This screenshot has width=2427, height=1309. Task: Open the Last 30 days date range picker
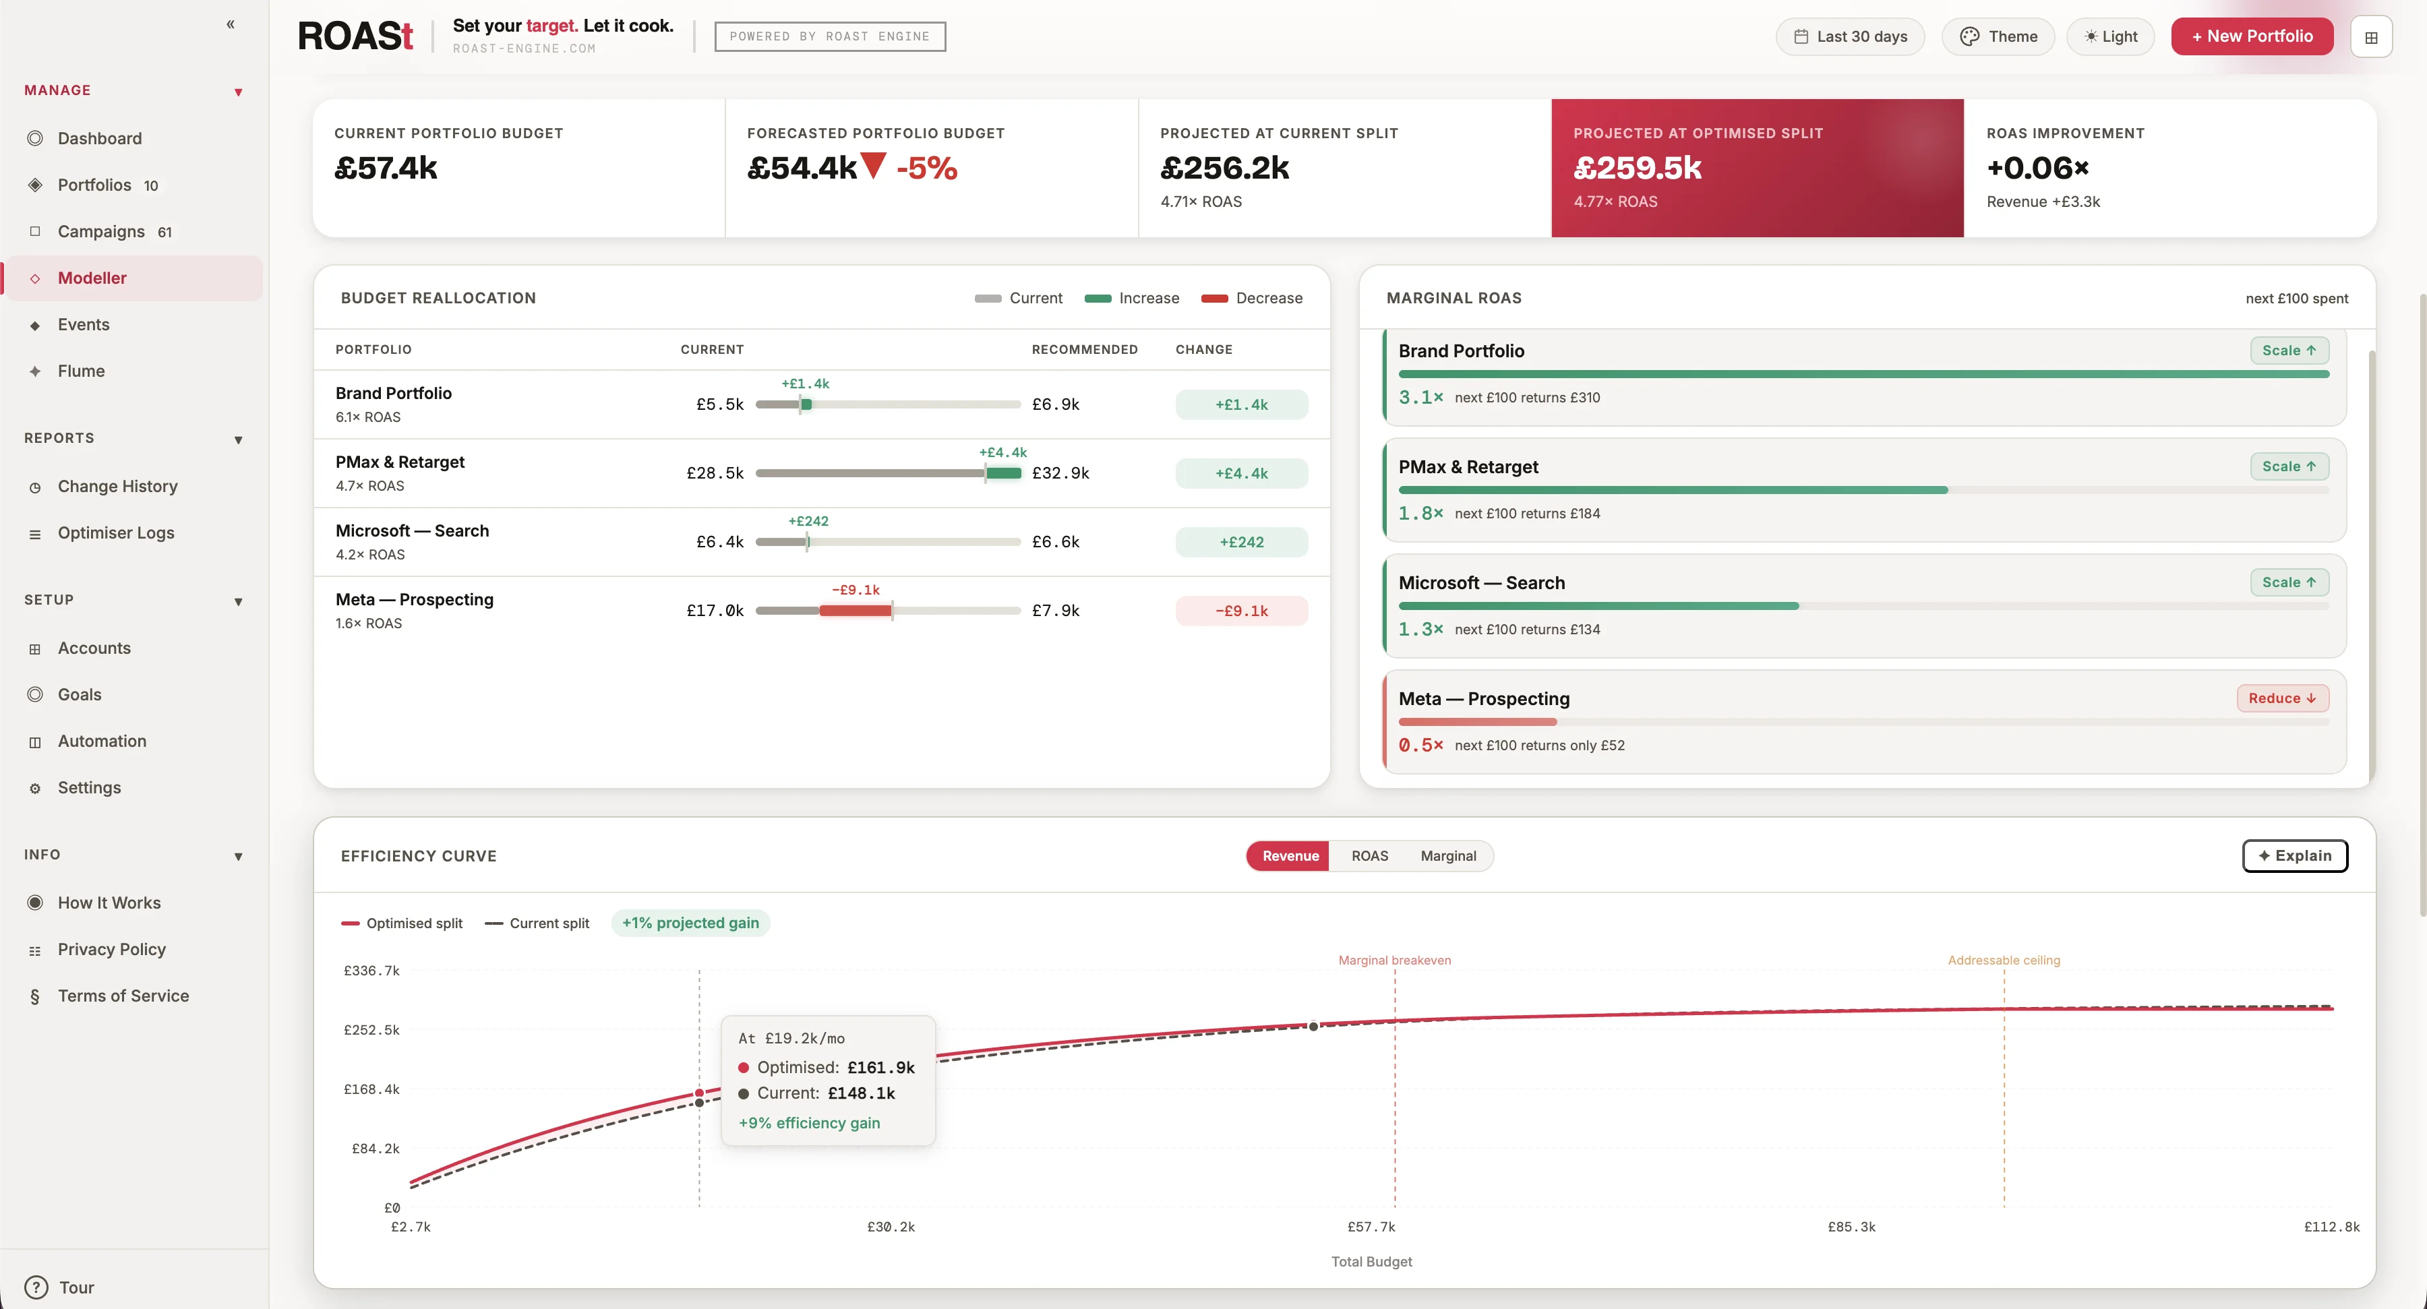[x=1849, y=36]
